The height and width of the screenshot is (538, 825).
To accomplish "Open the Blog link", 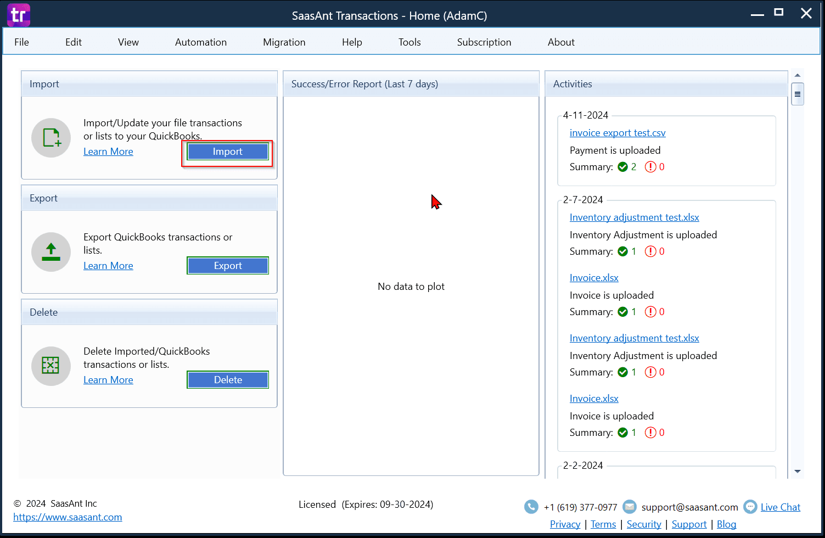I will pos(726,524).
